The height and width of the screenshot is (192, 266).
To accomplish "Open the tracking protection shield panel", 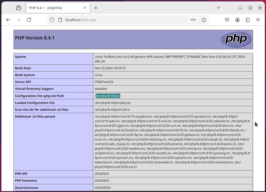I will click(52, 20).
